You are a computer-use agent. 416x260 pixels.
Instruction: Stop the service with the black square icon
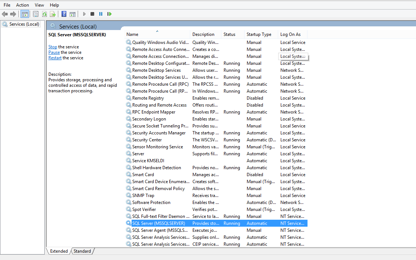[92, 14]
